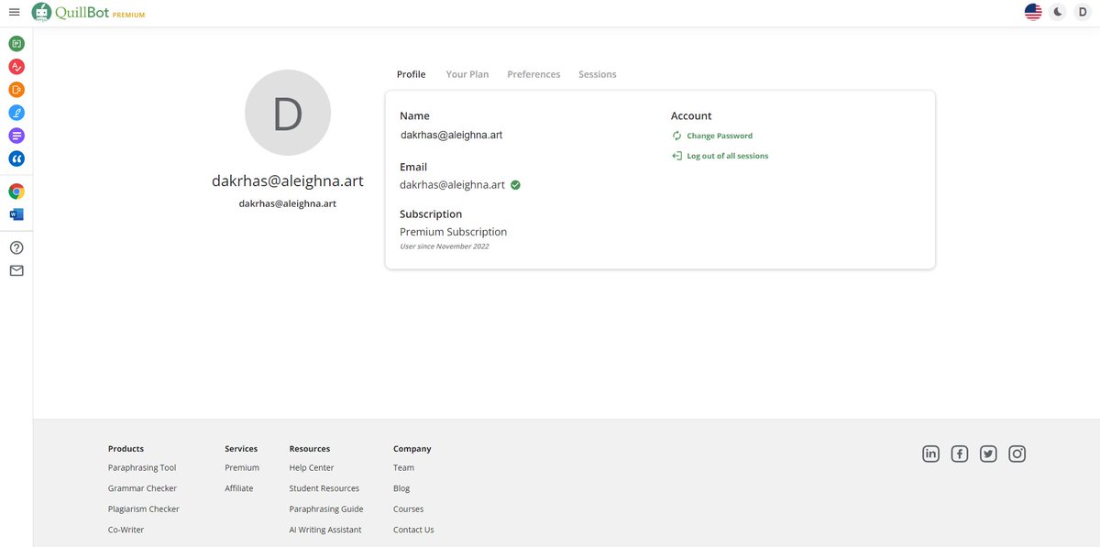Open the blue Co-Writer pen icon
The height and width of the screenshot is (547, 1100).
(x=16, y=112)
